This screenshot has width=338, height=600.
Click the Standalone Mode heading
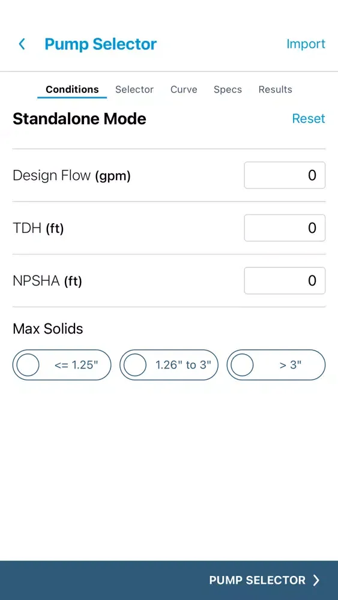coord(79,119)
